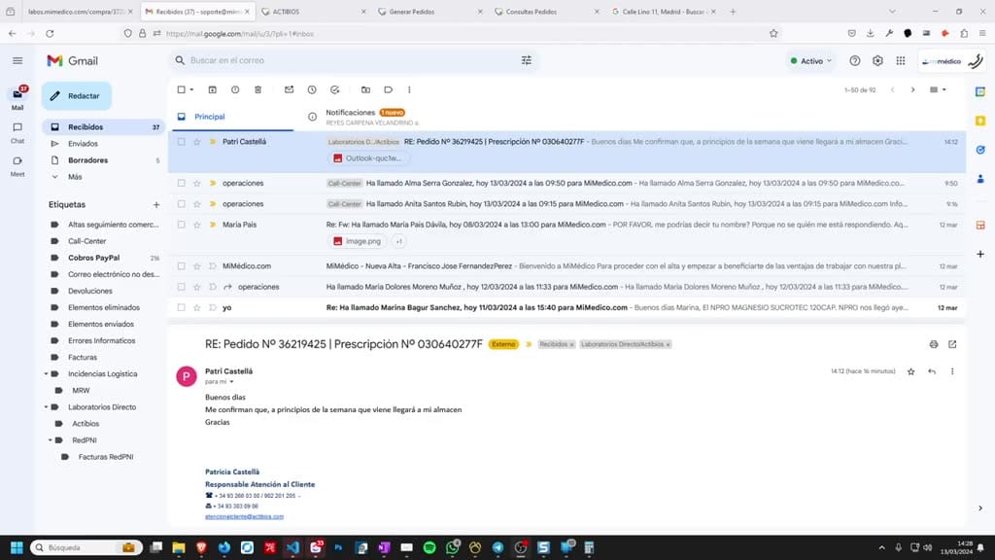Create new label with plus icon

156,204
